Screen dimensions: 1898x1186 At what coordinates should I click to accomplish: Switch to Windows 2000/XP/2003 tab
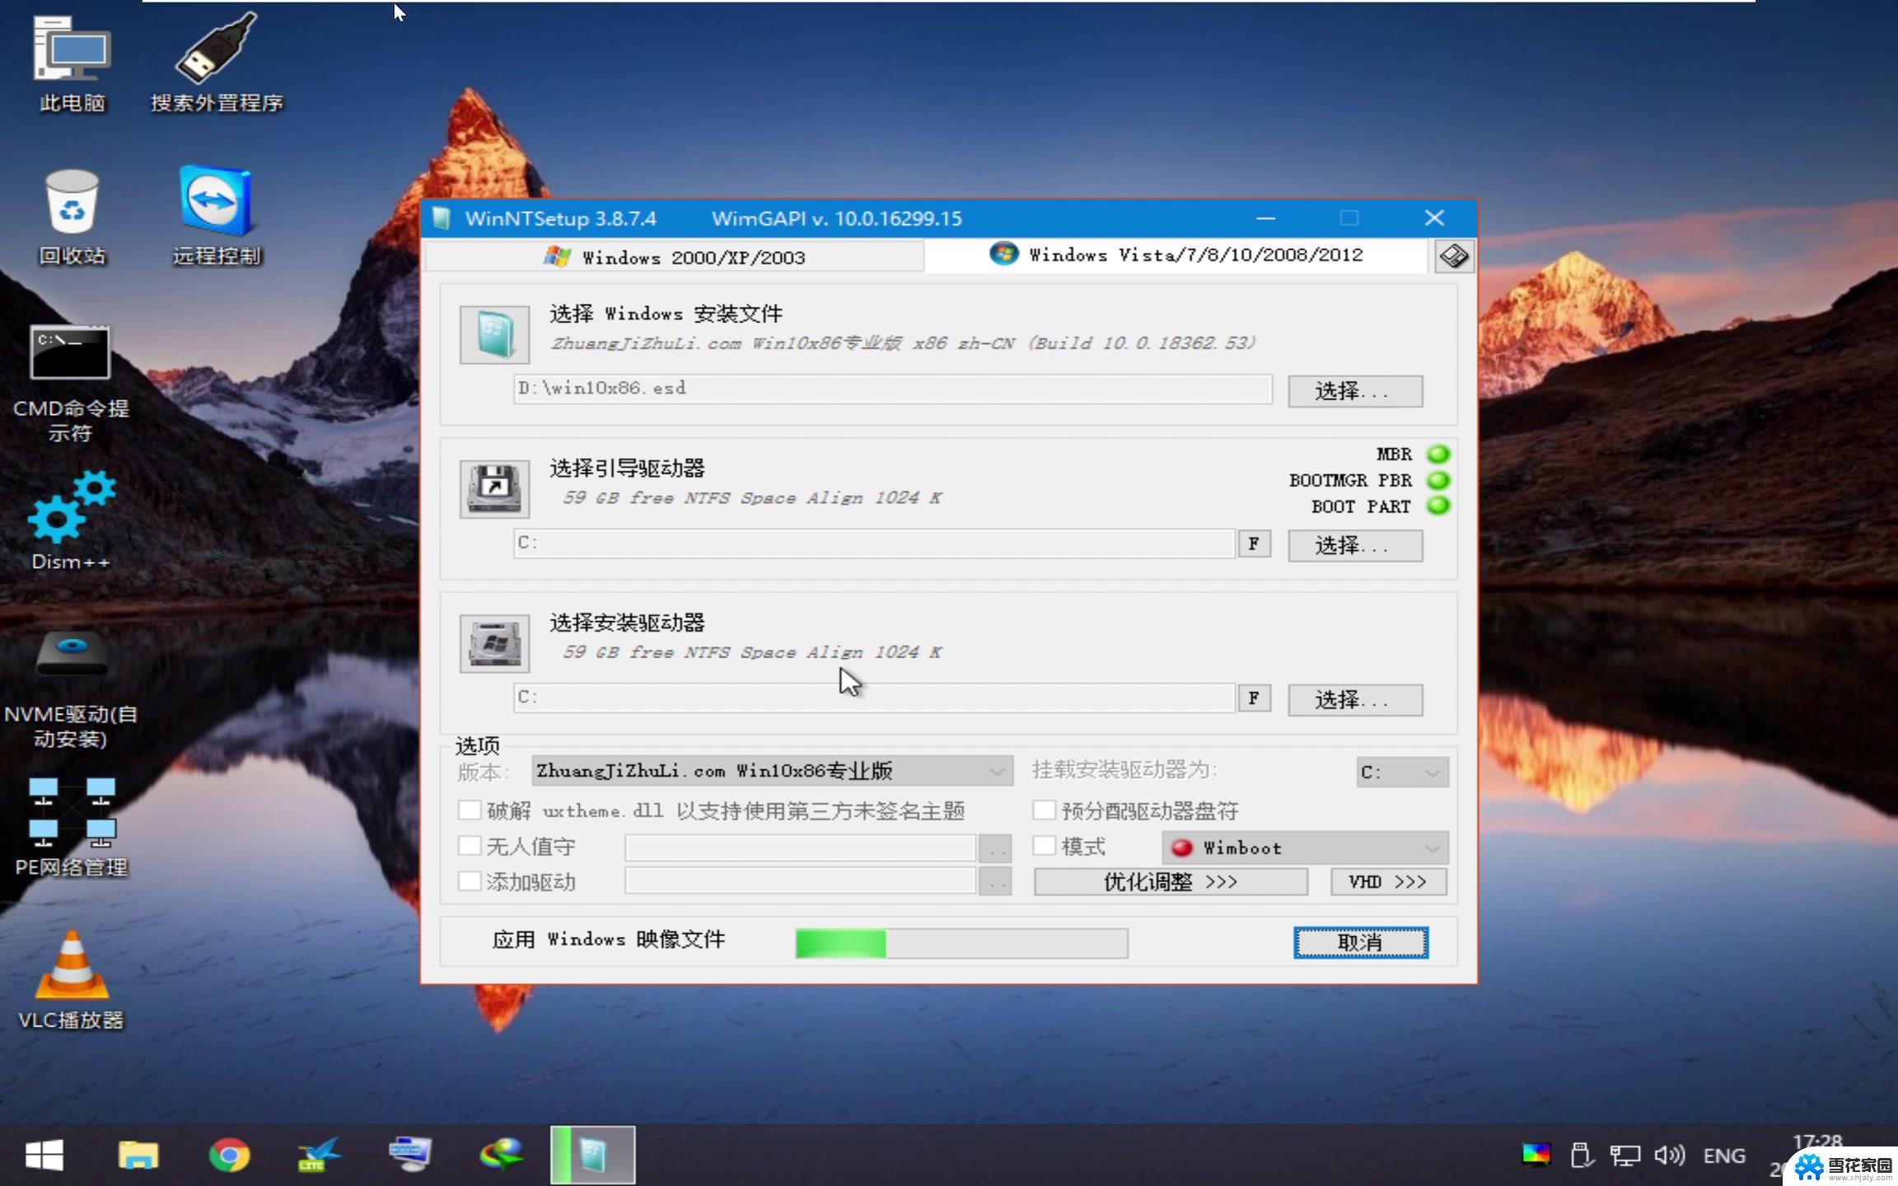point(674,258)
